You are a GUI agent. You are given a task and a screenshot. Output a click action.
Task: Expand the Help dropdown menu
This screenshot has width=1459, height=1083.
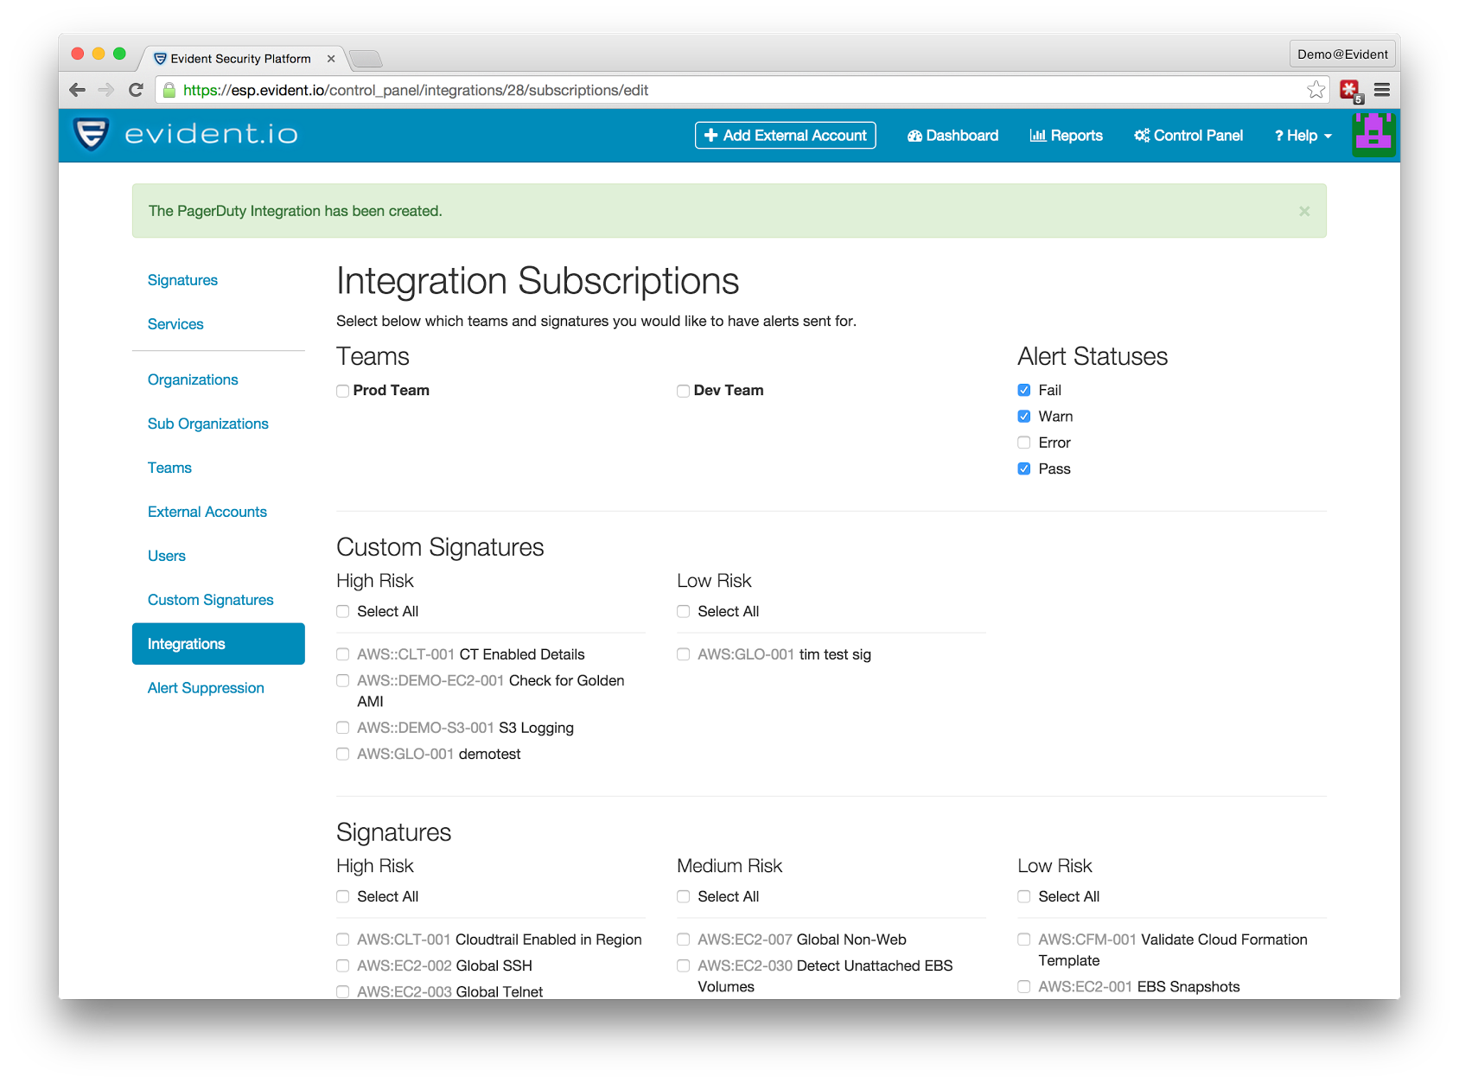pyautogui.click(x=1303, y=136)
